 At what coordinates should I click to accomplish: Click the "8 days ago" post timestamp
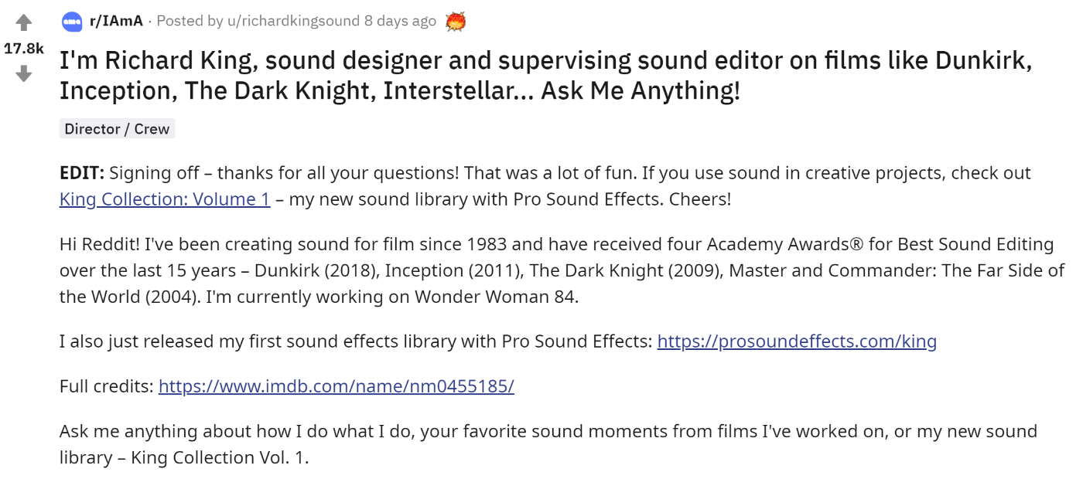401,21
